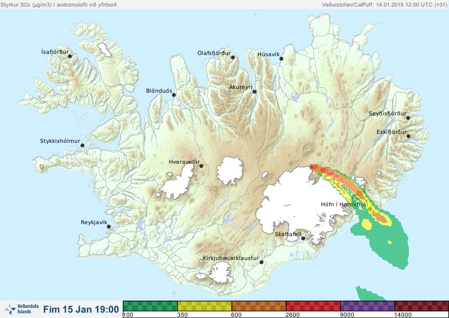449x318 pixels.
Task: Click the green 100 legend swatch
Action: (x=150, y=306)
